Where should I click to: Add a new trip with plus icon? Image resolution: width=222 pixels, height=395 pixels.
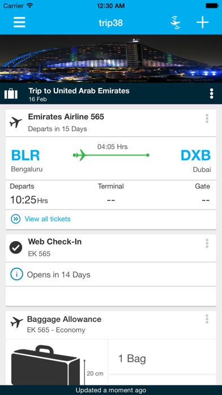pos(202,23)
